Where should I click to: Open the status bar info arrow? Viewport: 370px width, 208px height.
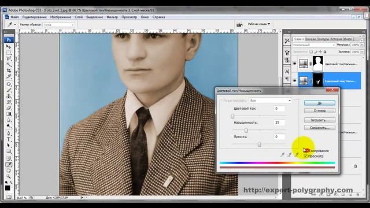click(x=82, y=198)
